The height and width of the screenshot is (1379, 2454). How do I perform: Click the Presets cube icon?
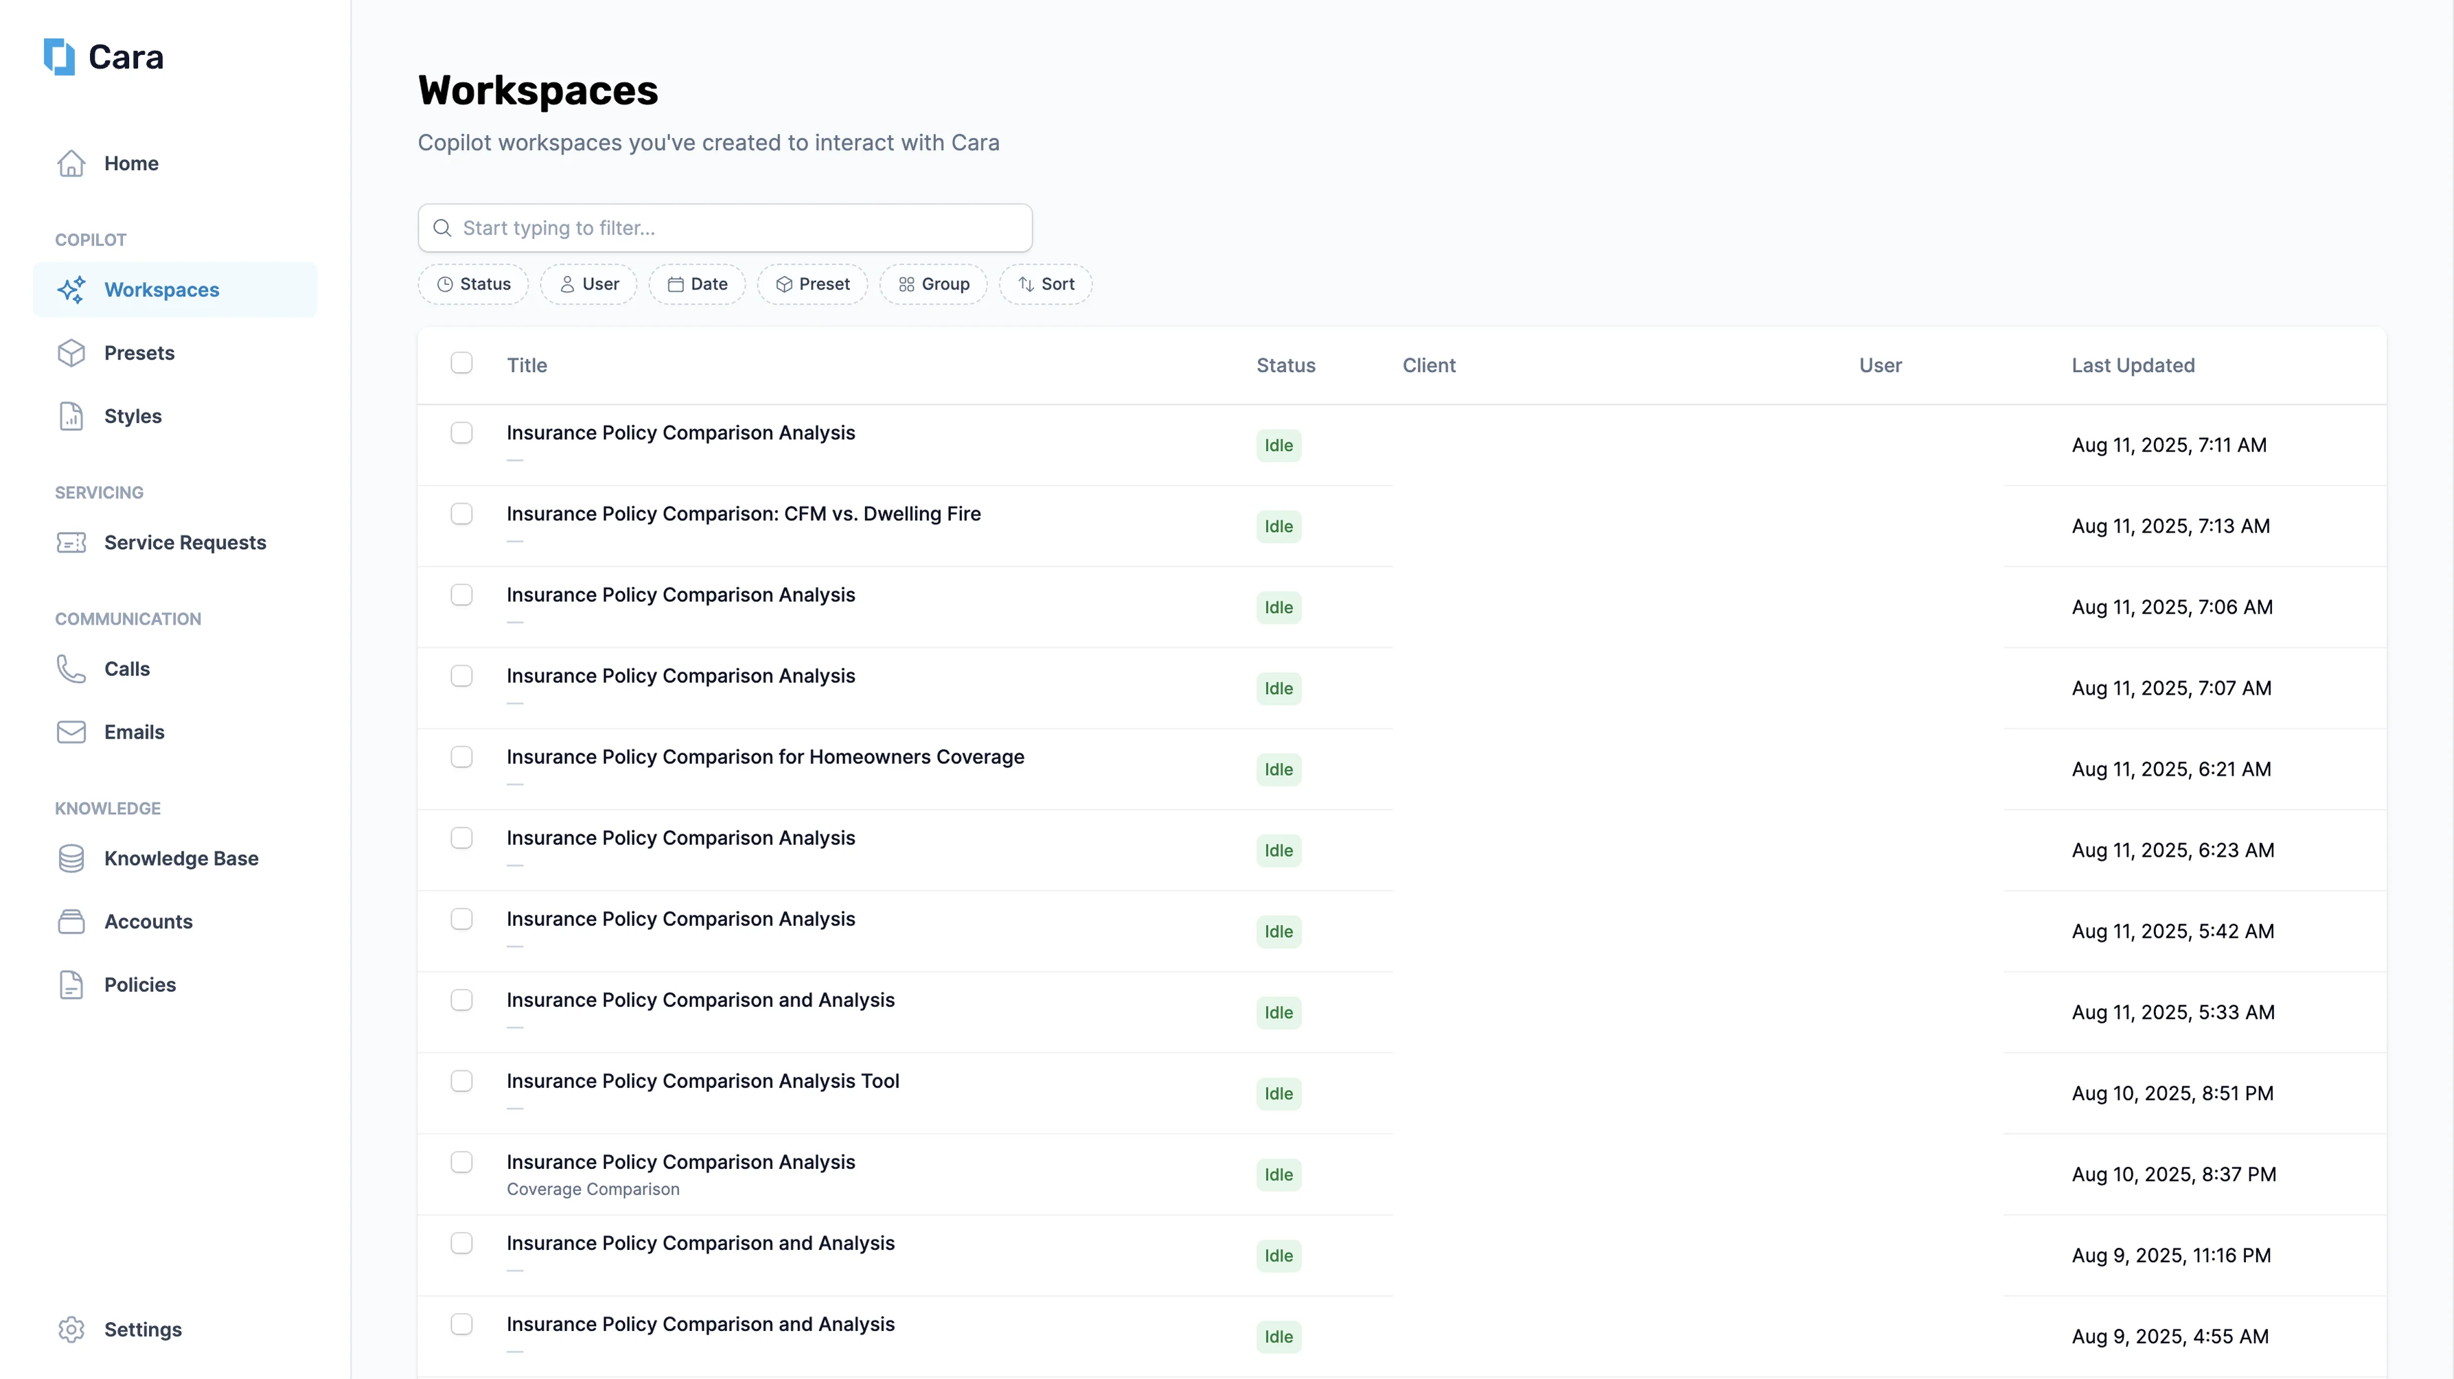(71, 352)
